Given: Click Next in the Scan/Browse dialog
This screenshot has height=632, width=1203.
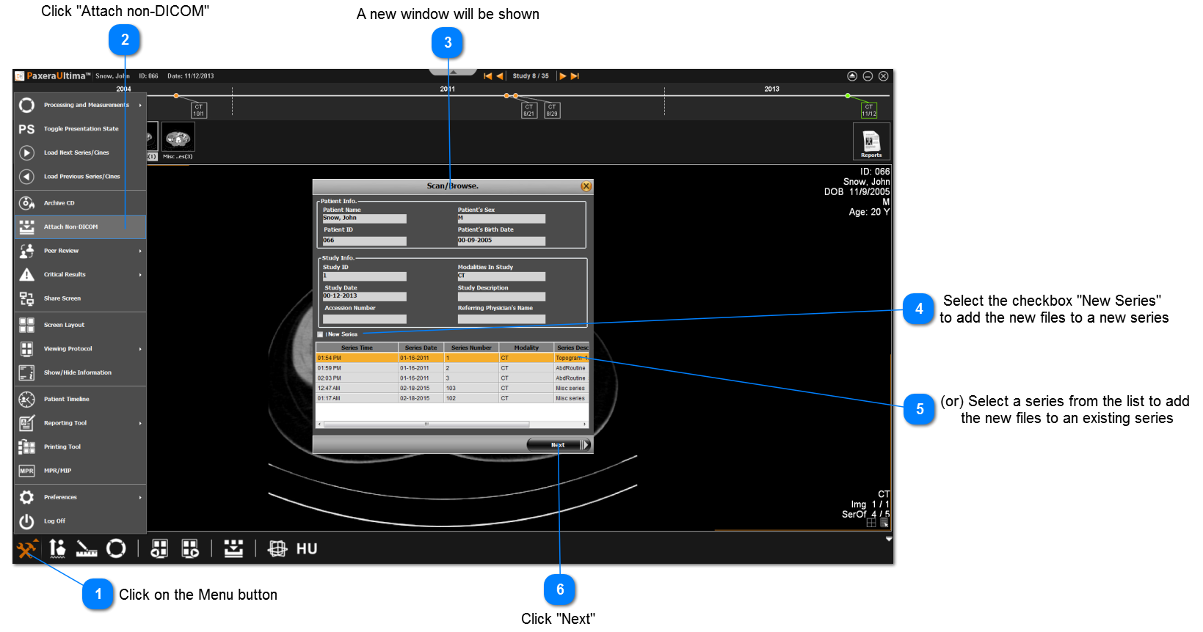Looking at the screenshot, I should click(x=559, y=445).
